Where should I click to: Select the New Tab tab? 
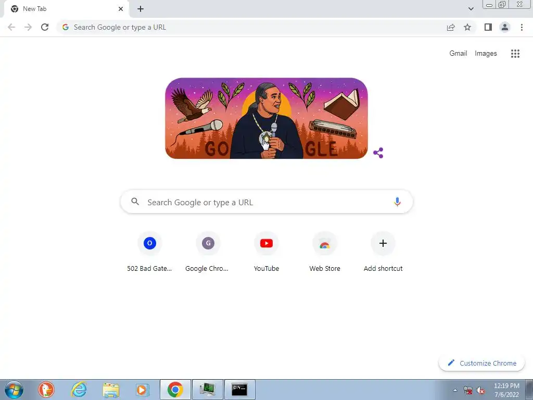[x=66, y=9]
